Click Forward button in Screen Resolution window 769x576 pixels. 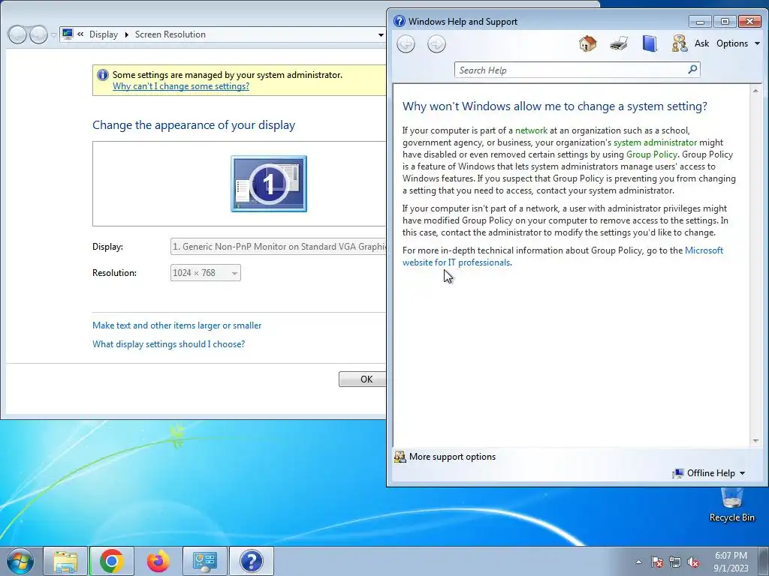pyautogui.click(x=38, y=34)
